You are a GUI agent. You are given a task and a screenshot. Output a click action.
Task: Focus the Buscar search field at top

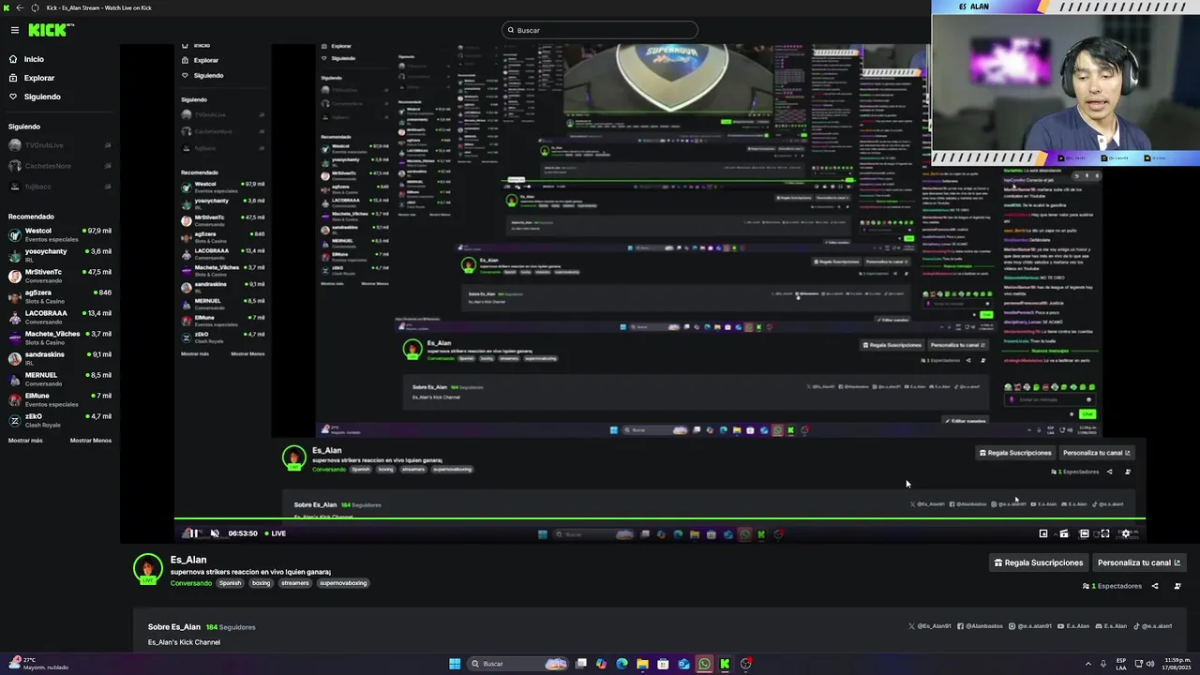[x=600, y=30]
